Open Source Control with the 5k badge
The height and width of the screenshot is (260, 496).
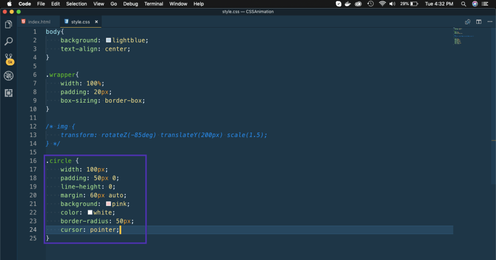click(9, 59)
